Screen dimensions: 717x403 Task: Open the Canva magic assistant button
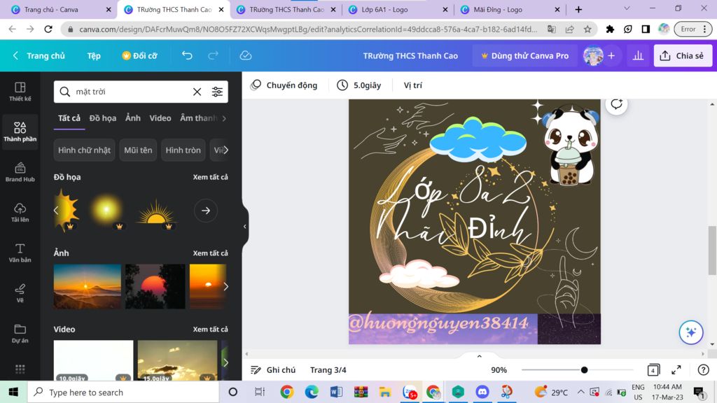[691, 332]
